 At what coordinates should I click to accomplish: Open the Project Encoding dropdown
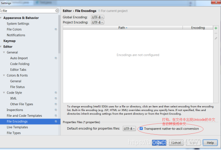click(x=98, y=22)
